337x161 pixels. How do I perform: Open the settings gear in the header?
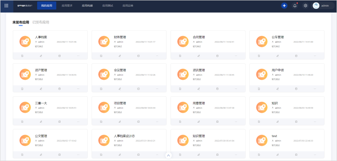coord(305,6)
